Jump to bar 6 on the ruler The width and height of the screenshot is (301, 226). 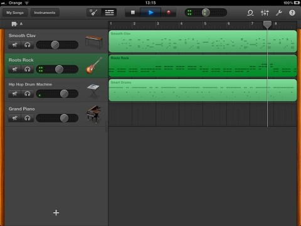coord(229,24)
